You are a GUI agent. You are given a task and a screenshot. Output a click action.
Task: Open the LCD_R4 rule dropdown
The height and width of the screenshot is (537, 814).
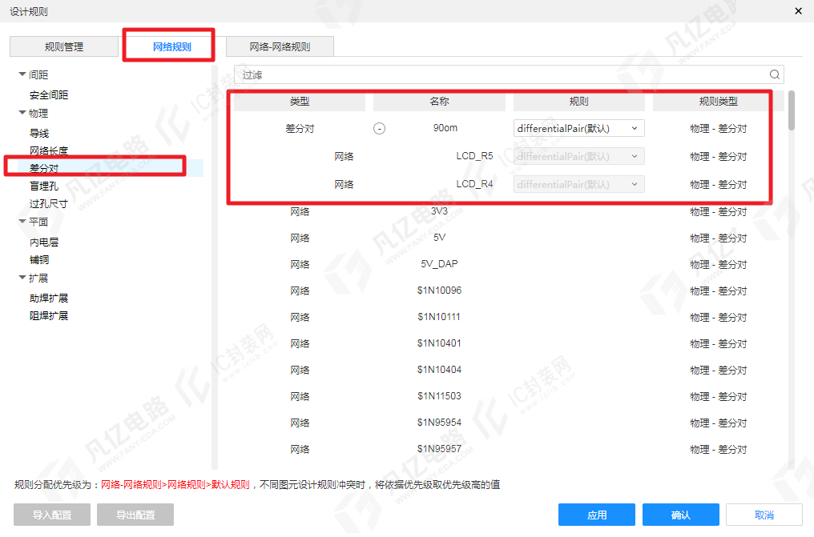578,185
